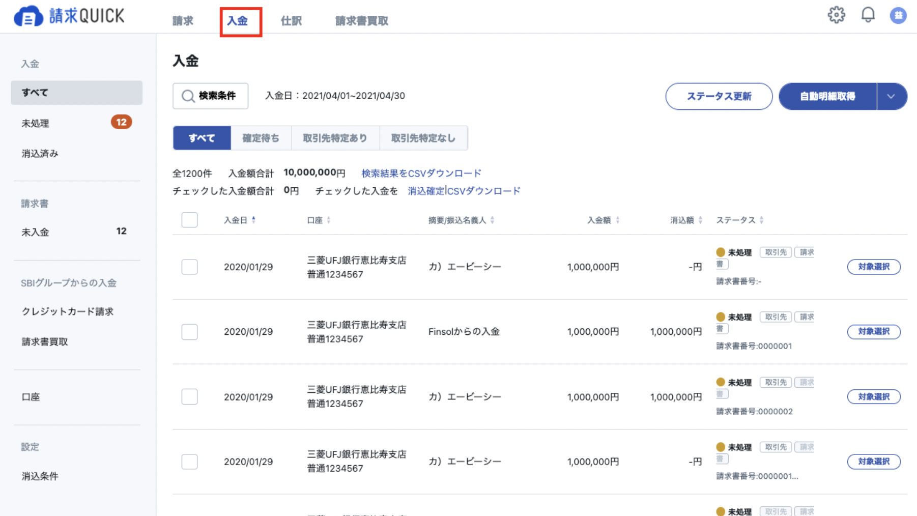The width and height of the screenshot is (917, 516).
Task: Click CSVダウンロード link for checked deposits
Action: click(484, 191)
